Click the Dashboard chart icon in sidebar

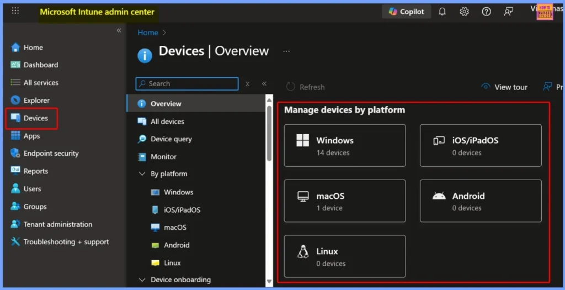(x=15, y=65)
